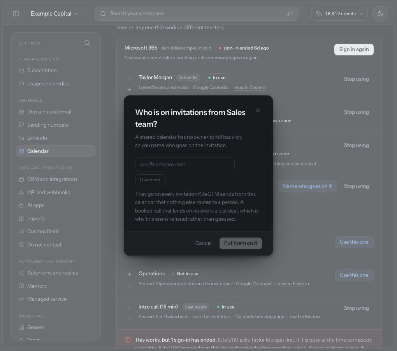397x351 pixels.
Task: Move Taylor Morgan down with arrow
Action: coord(129,89)
